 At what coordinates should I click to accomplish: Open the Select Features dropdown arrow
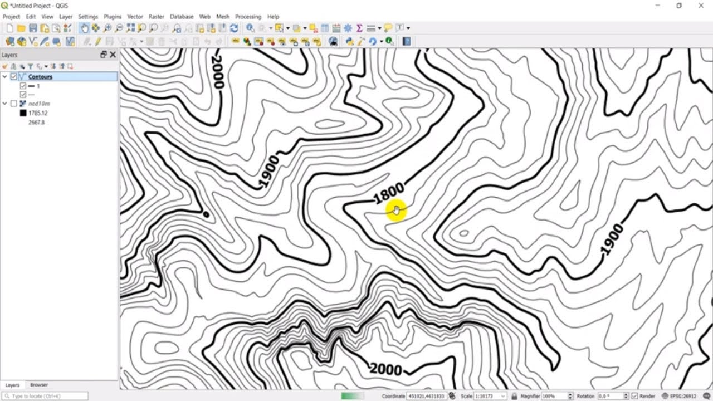pyautogui.click(x=288, y=28)
